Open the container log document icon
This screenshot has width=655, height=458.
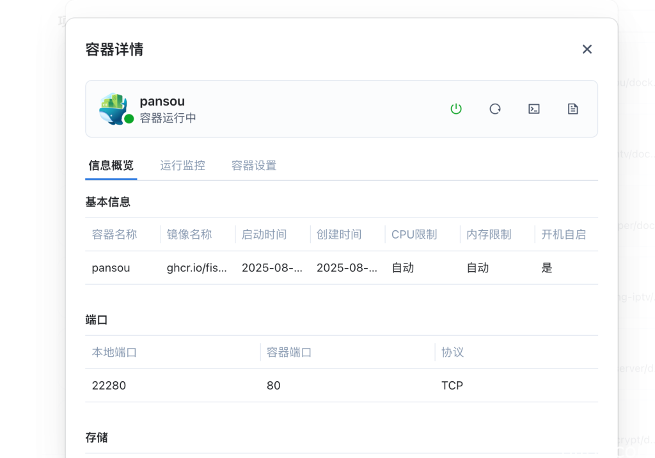pyautogui.click(x=572, y=109)
